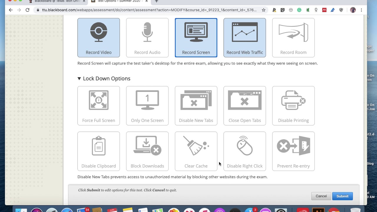Viewport: 377px width, 212px height.
Task: Switch to Blackboard @ Texas Tech tab
Action: coord(57,1)
